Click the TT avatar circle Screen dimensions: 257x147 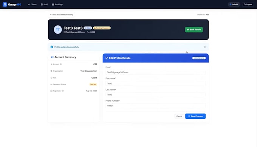[58, 29]
